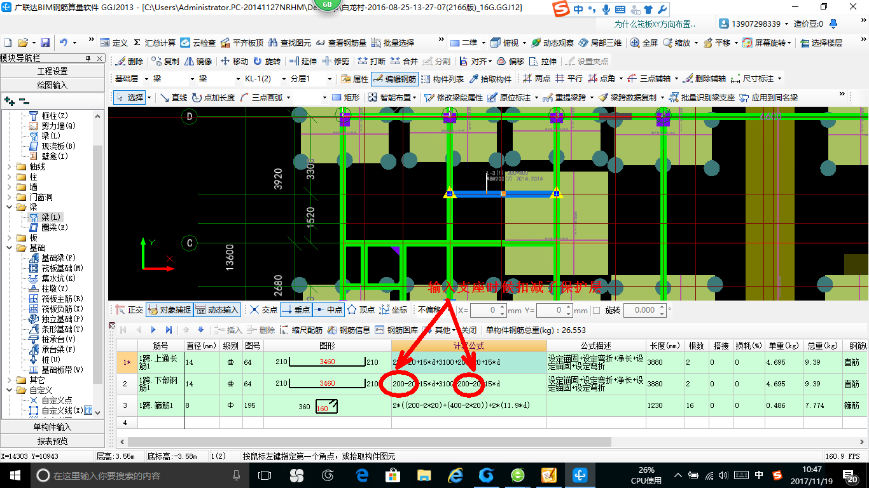Open the 基础层 floor dropdown
Image resolution: width=869 pixels, height=488 pixels.
tap(147, 79)
